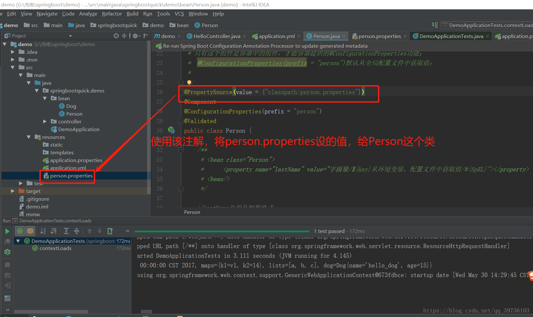Sort test results by duration
This screenshot has height=317, width=533.
(x=54, y=231)
